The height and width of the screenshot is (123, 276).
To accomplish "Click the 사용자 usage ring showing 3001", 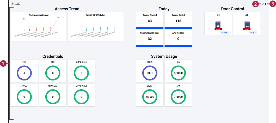I will [x=150, y=73].
